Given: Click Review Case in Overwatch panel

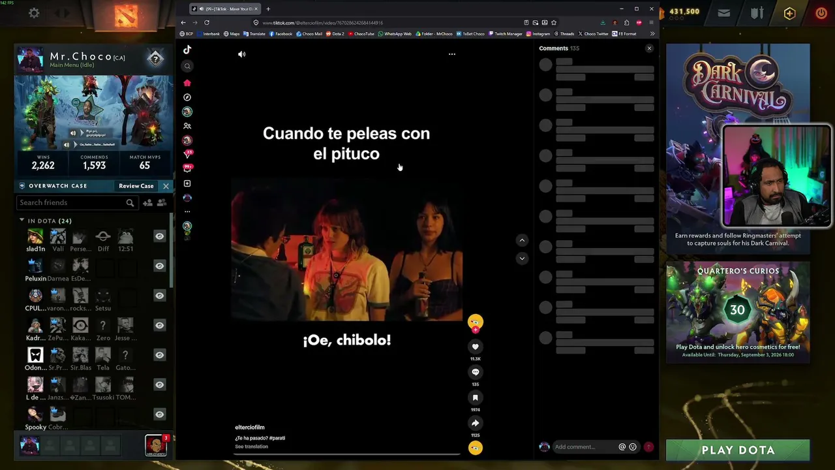Looking at the screenshot, I should point(136,186).
